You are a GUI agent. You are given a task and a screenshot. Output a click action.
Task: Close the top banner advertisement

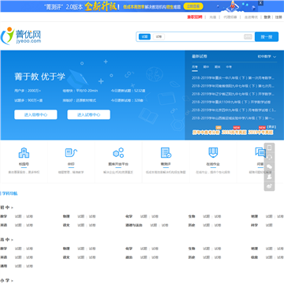pos(260,3)
